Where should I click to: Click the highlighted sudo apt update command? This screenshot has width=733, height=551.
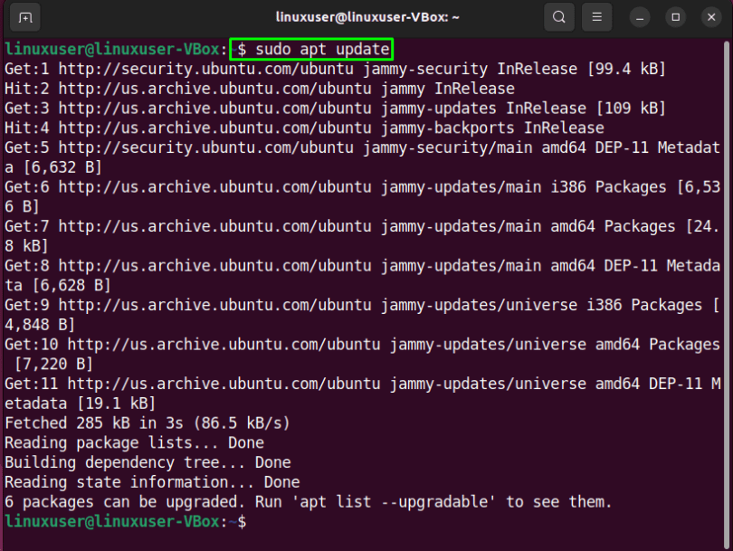point(310,49)
